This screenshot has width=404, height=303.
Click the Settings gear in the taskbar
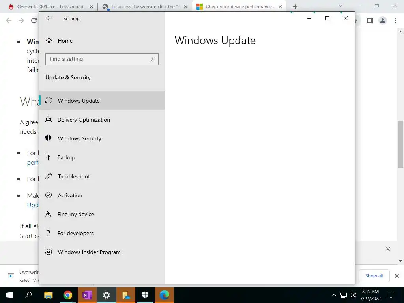(107, 295)
